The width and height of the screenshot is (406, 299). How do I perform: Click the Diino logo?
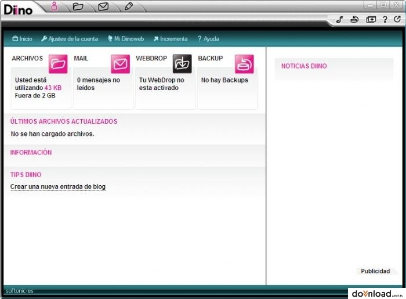point(18,10)
